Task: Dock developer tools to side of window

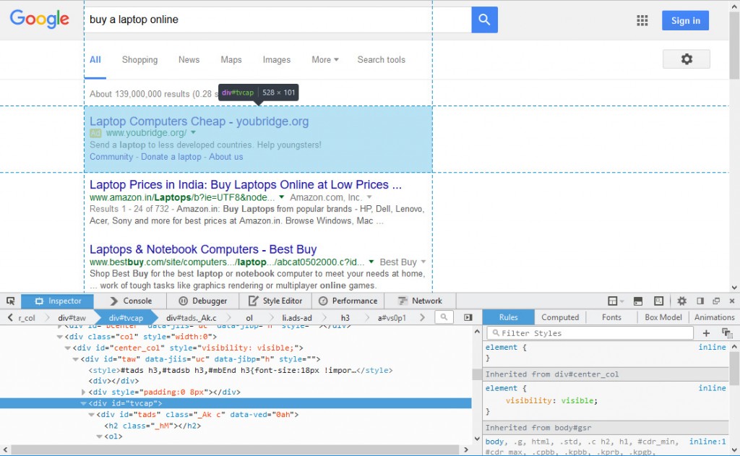Action: [700, 301]
